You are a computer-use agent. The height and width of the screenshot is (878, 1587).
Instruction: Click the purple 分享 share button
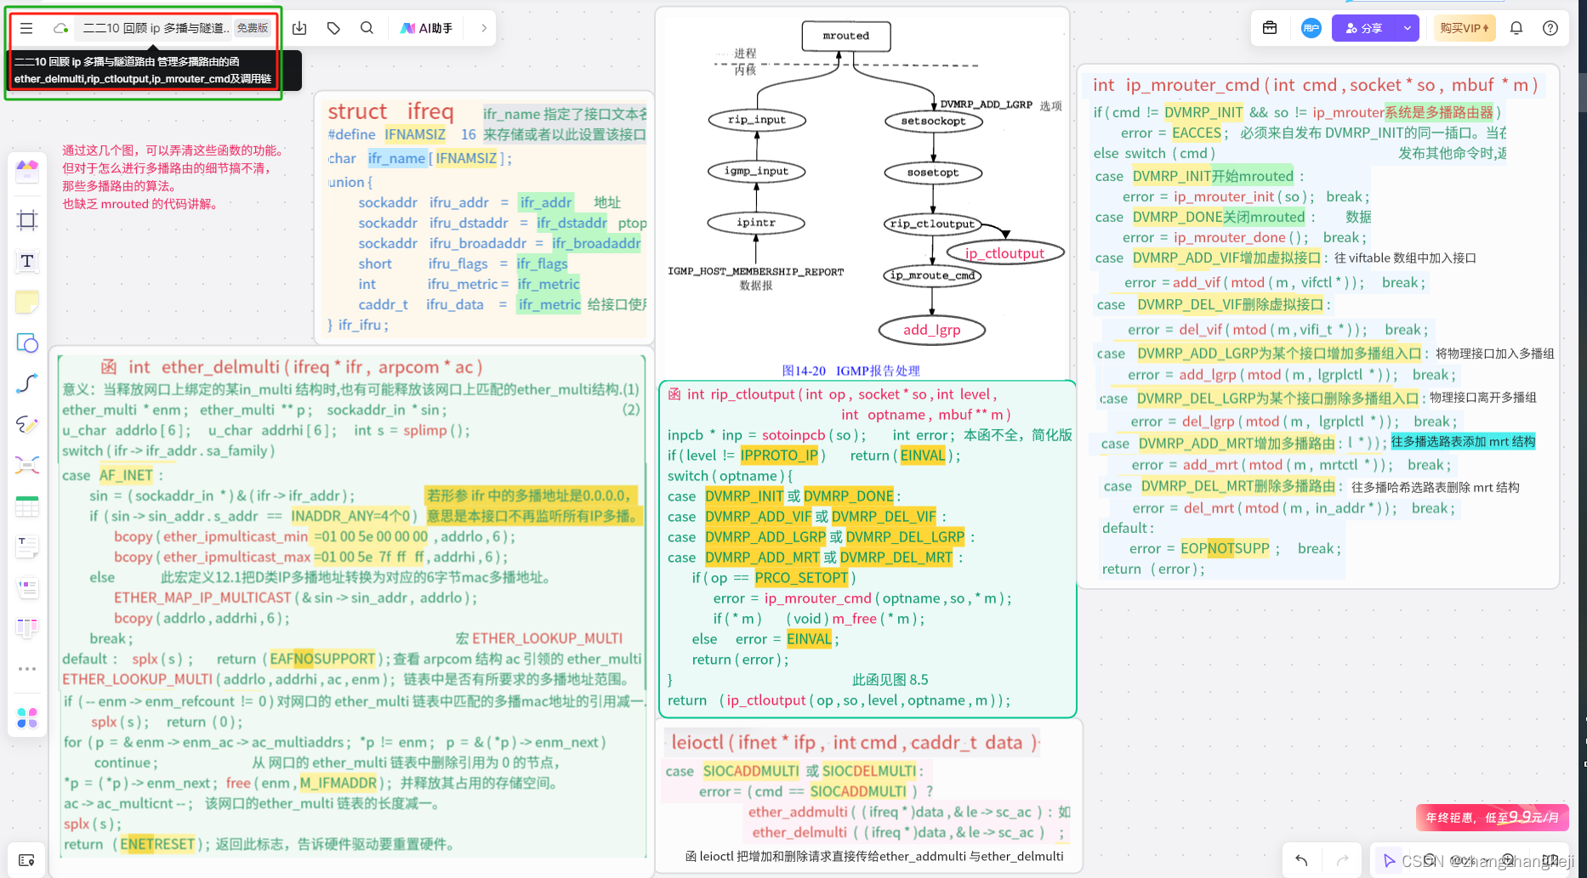[x=1364, y=28]
